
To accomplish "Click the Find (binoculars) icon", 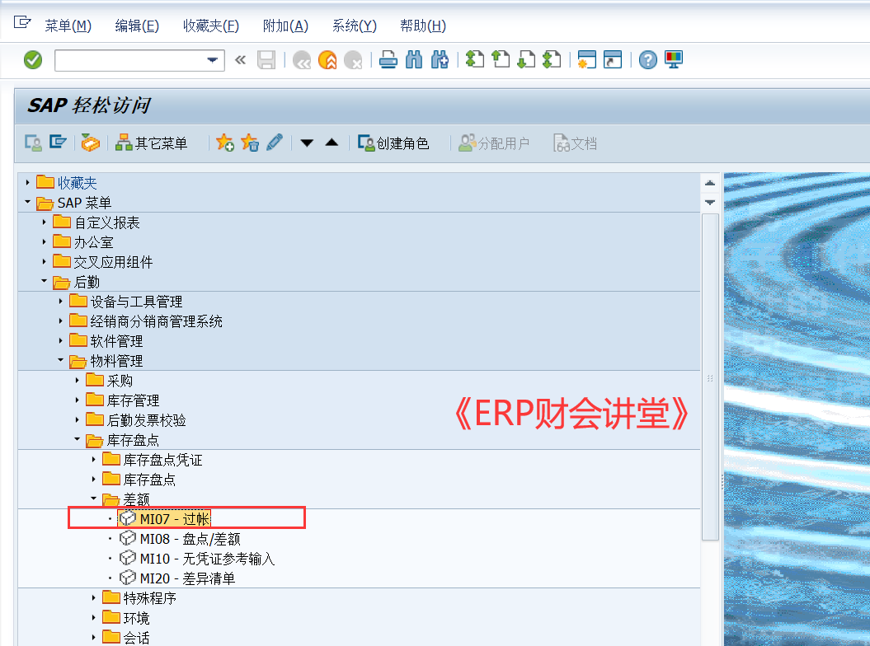I will pyautogui.click(x=414, y=59).
